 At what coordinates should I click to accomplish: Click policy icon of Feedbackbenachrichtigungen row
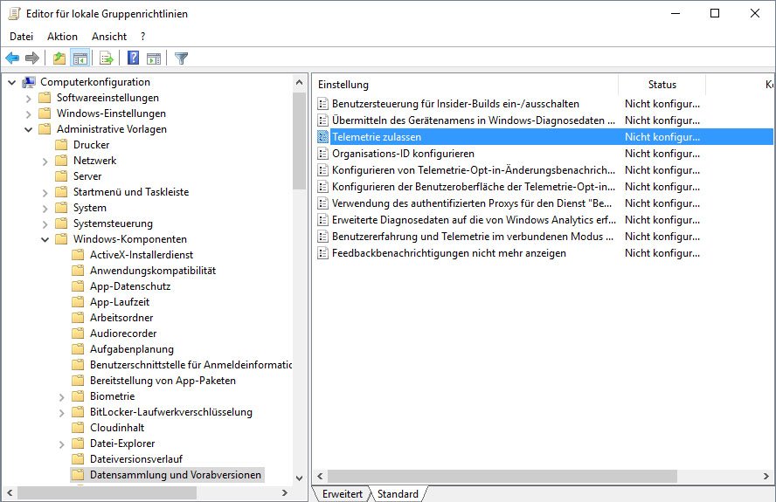322,253
